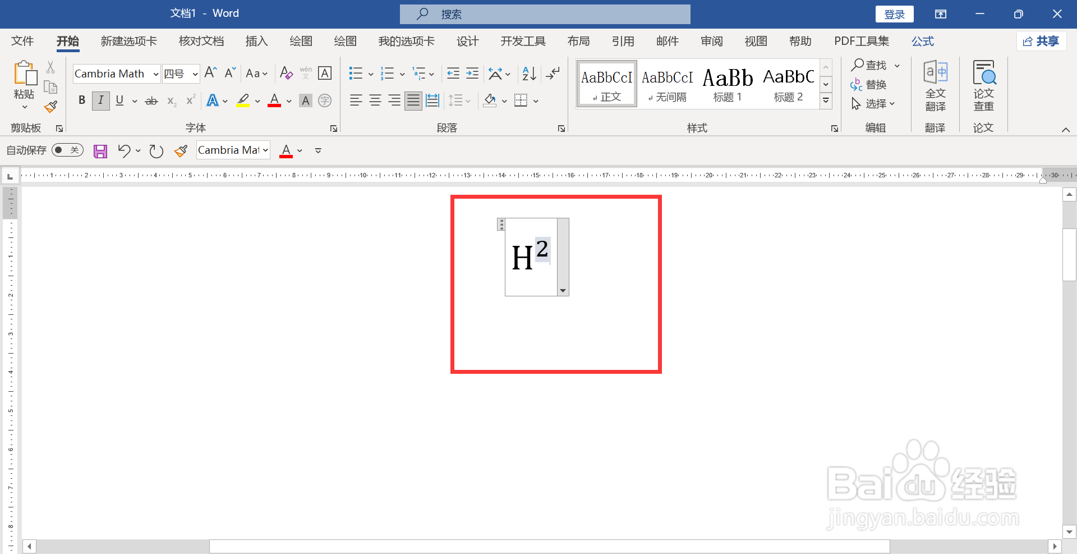Viewport: 1077px width, 554px height.
Task: Click 查找 in the editing group
Action: 869,65
